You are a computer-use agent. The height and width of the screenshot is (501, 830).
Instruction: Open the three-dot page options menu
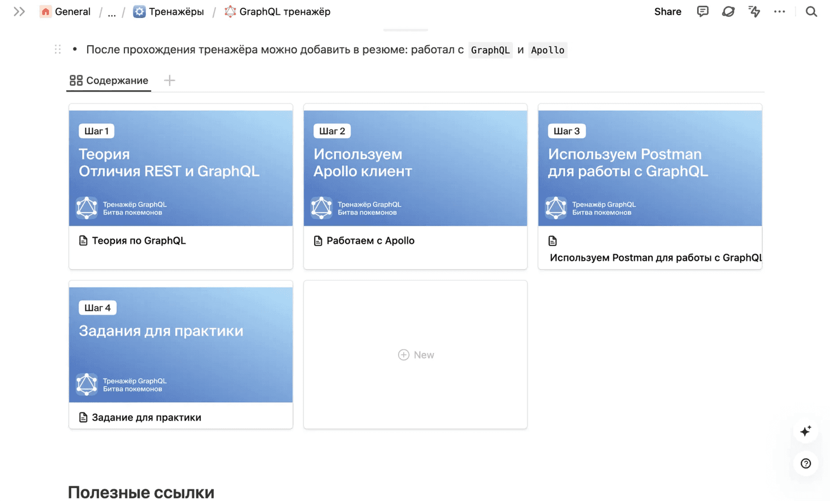pyautogui.click(x=779, y=12)
